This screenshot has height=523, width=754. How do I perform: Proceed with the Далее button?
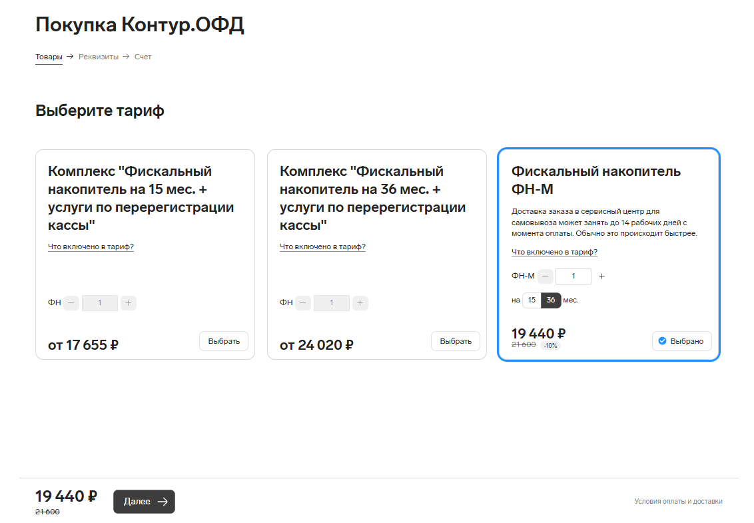click(145, 502)
